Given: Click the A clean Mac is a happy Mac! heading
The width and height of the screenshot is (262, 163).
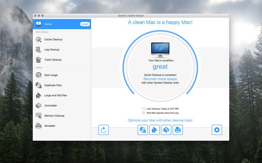Looking at the screenshot, I should point(160,22).
